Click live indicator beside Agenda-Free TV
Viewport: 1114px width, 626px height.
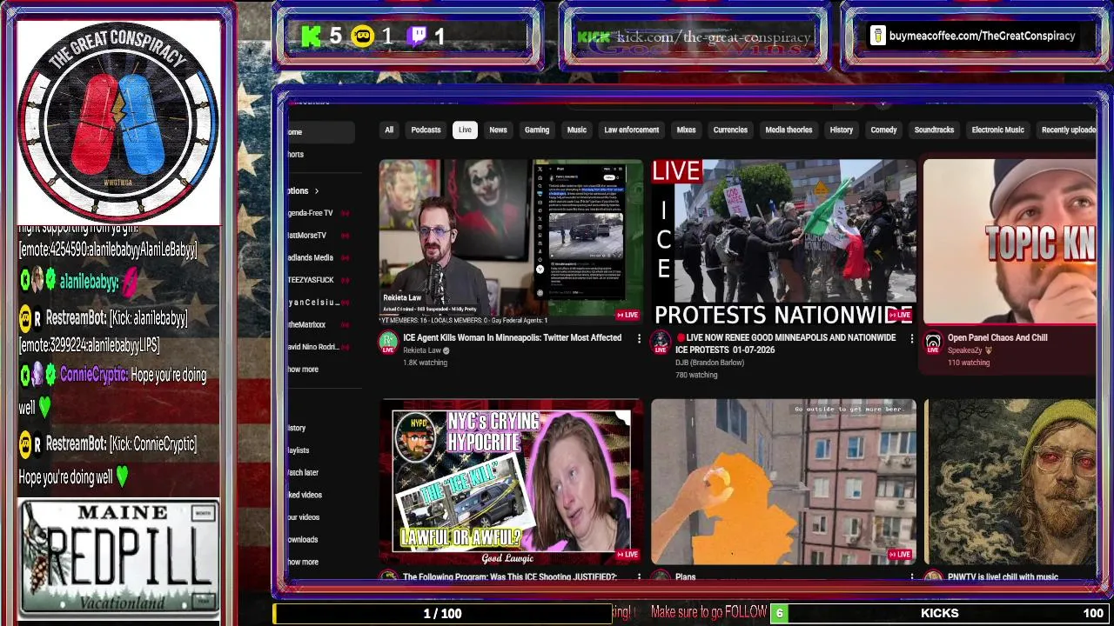345,213
